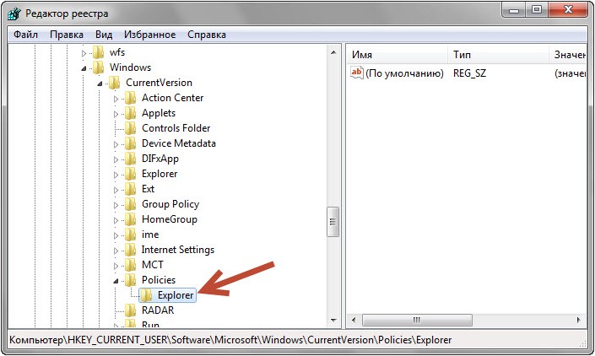Expand the DIFxApp key

click(x=116, y=159)
